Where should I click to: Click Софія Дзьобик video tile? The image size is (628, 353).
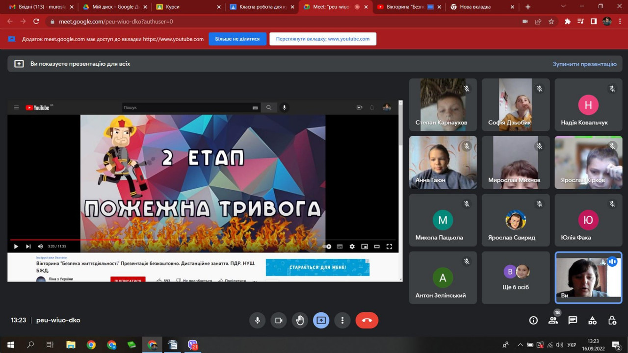click(515, 104)
